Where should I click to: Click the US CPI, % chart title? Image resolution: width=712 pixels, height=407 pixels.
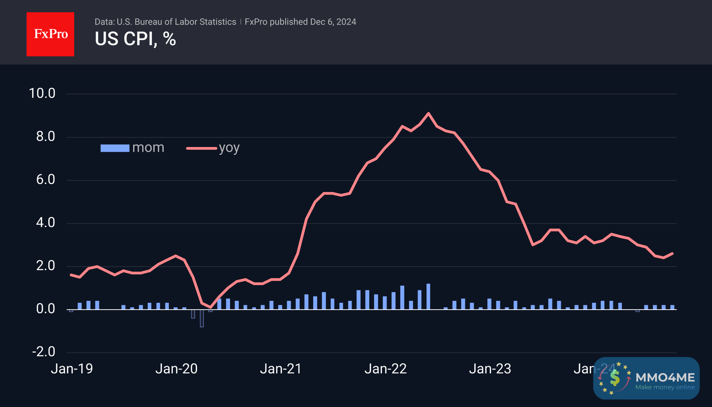tap(135, 39)
